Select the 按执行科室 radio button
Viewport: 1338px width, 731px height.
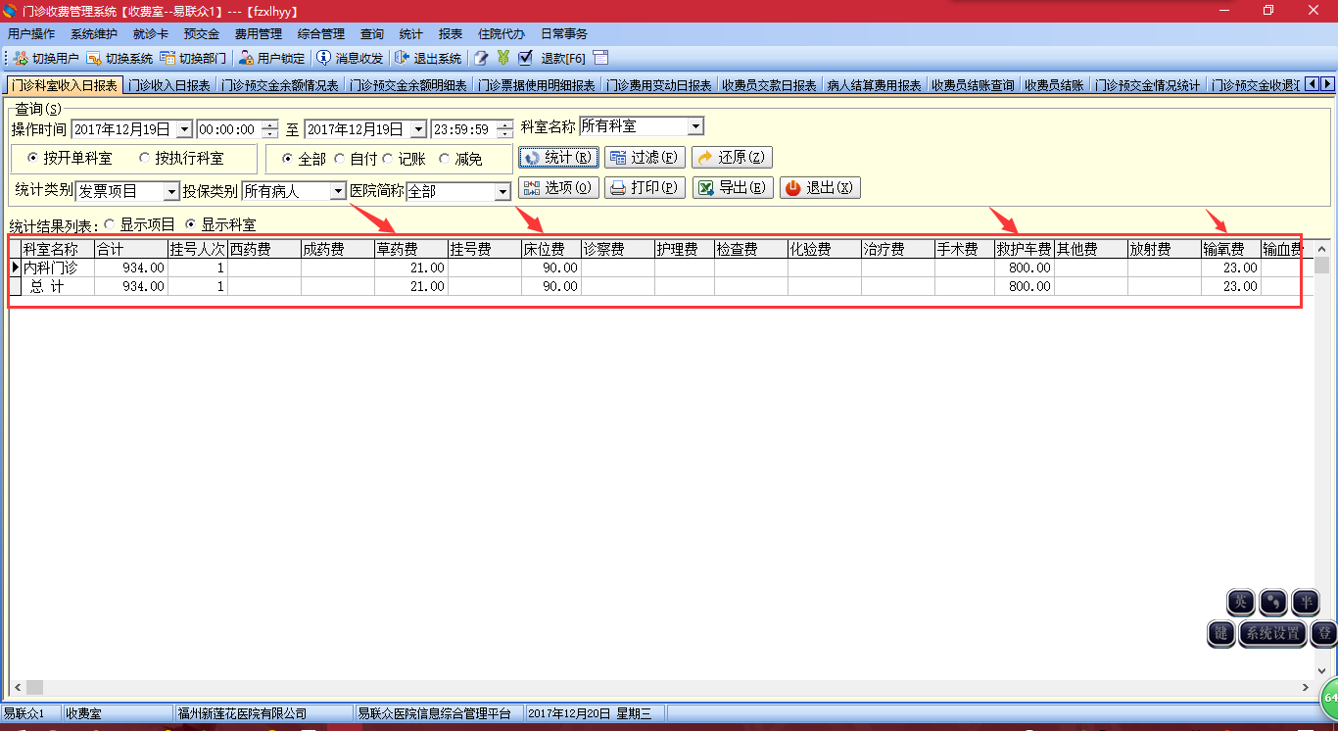point(145,158)
